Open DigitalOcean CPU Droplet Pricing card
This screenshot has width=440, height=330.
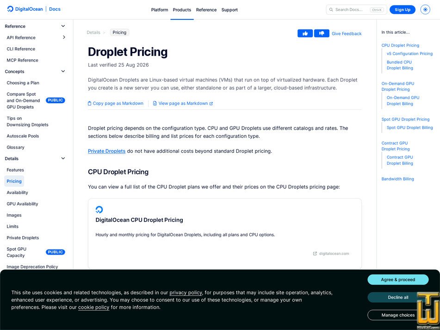[x=225, y=234]
